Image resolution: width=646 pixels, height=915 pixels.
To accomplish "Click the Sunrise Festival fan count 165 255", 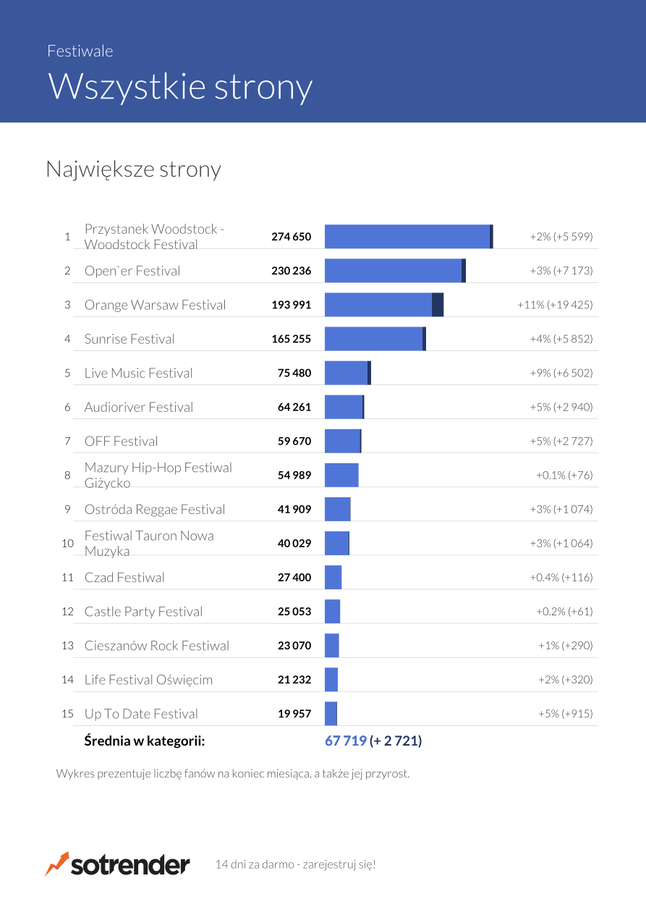I will [x=291, y=339].
